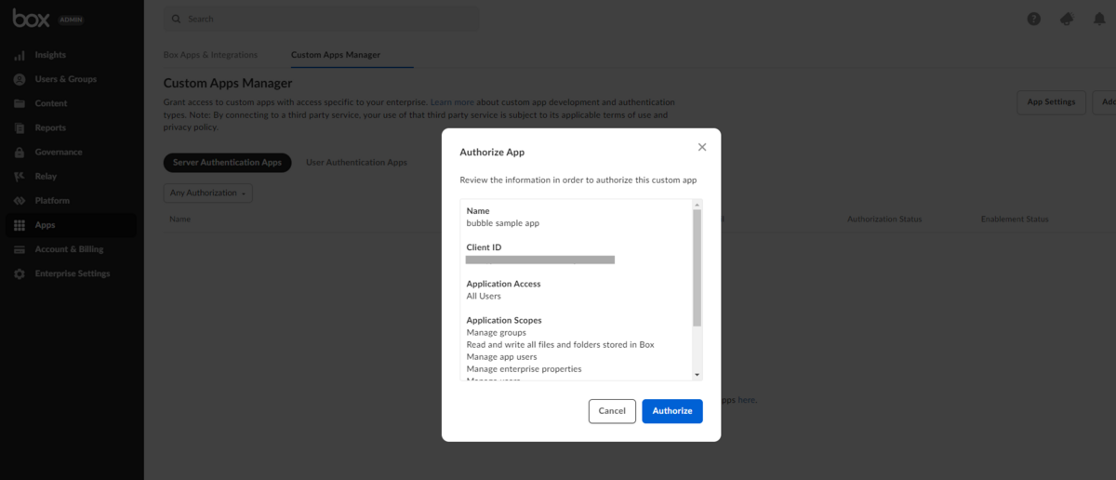
Task: Click the megaphone updates icon in header
Action: pos(1067,19)
